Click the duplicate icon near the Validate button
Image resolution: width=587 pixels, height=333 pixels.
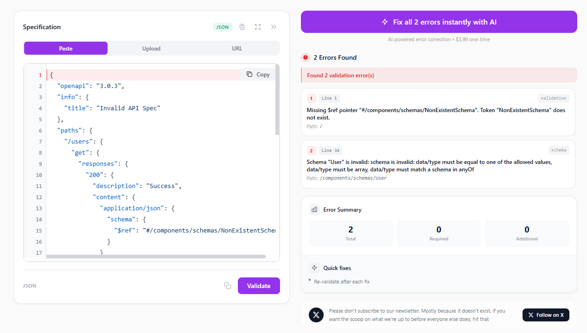pyautogui.click(x=227, y=286)
